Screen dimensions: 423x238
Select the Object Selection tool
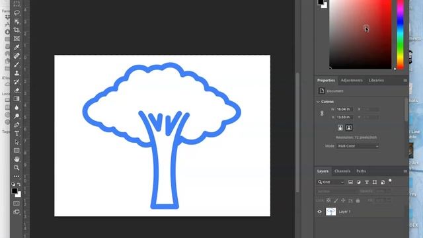pyautogui.click(x=17, y=21)
